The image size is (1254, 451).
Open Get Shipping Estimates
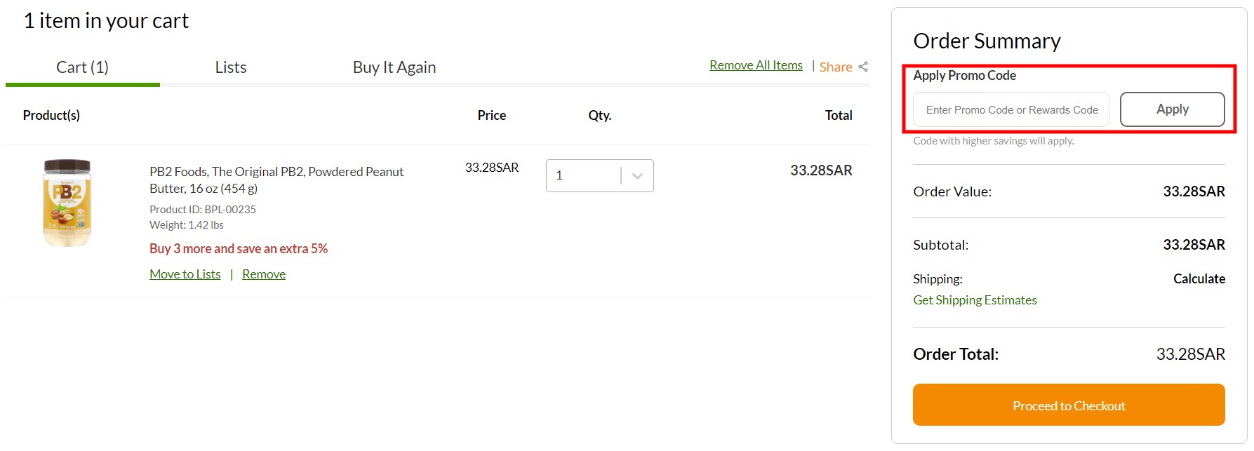click(x=975, y=299)
